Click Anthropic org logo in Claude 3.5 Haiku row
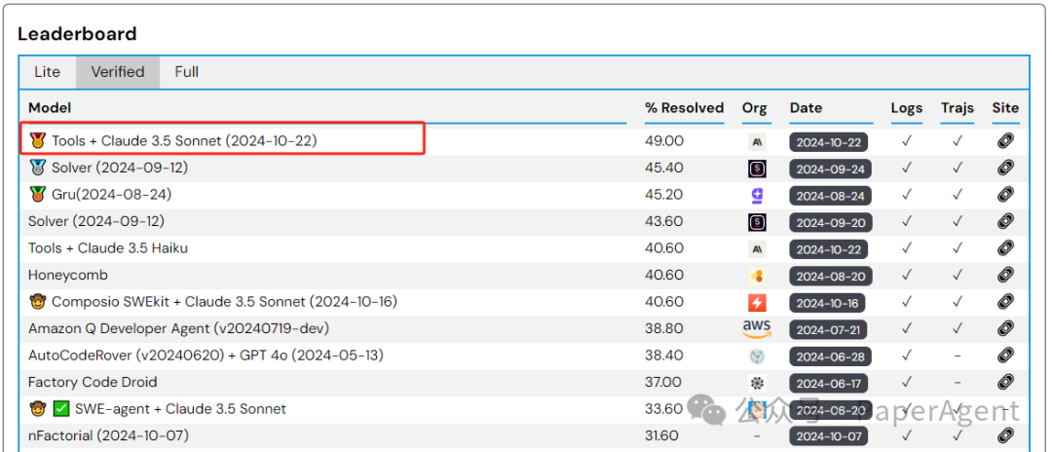Screen dimensions: 1052x452 coord(757,248)
